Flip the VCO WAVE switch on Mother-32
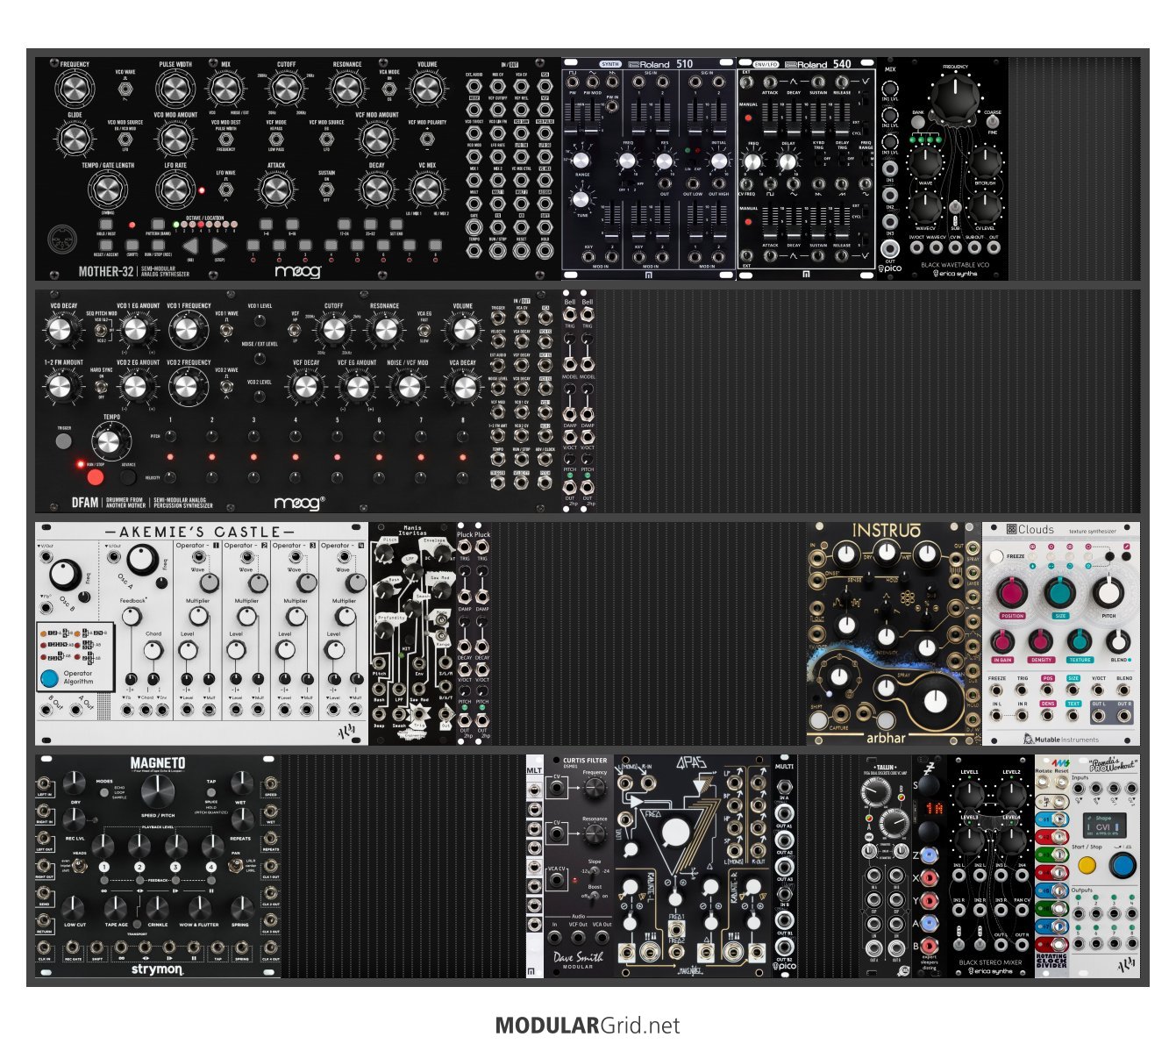The height and width of the screenshot is (1044, 1176). [x=124, y=89]
